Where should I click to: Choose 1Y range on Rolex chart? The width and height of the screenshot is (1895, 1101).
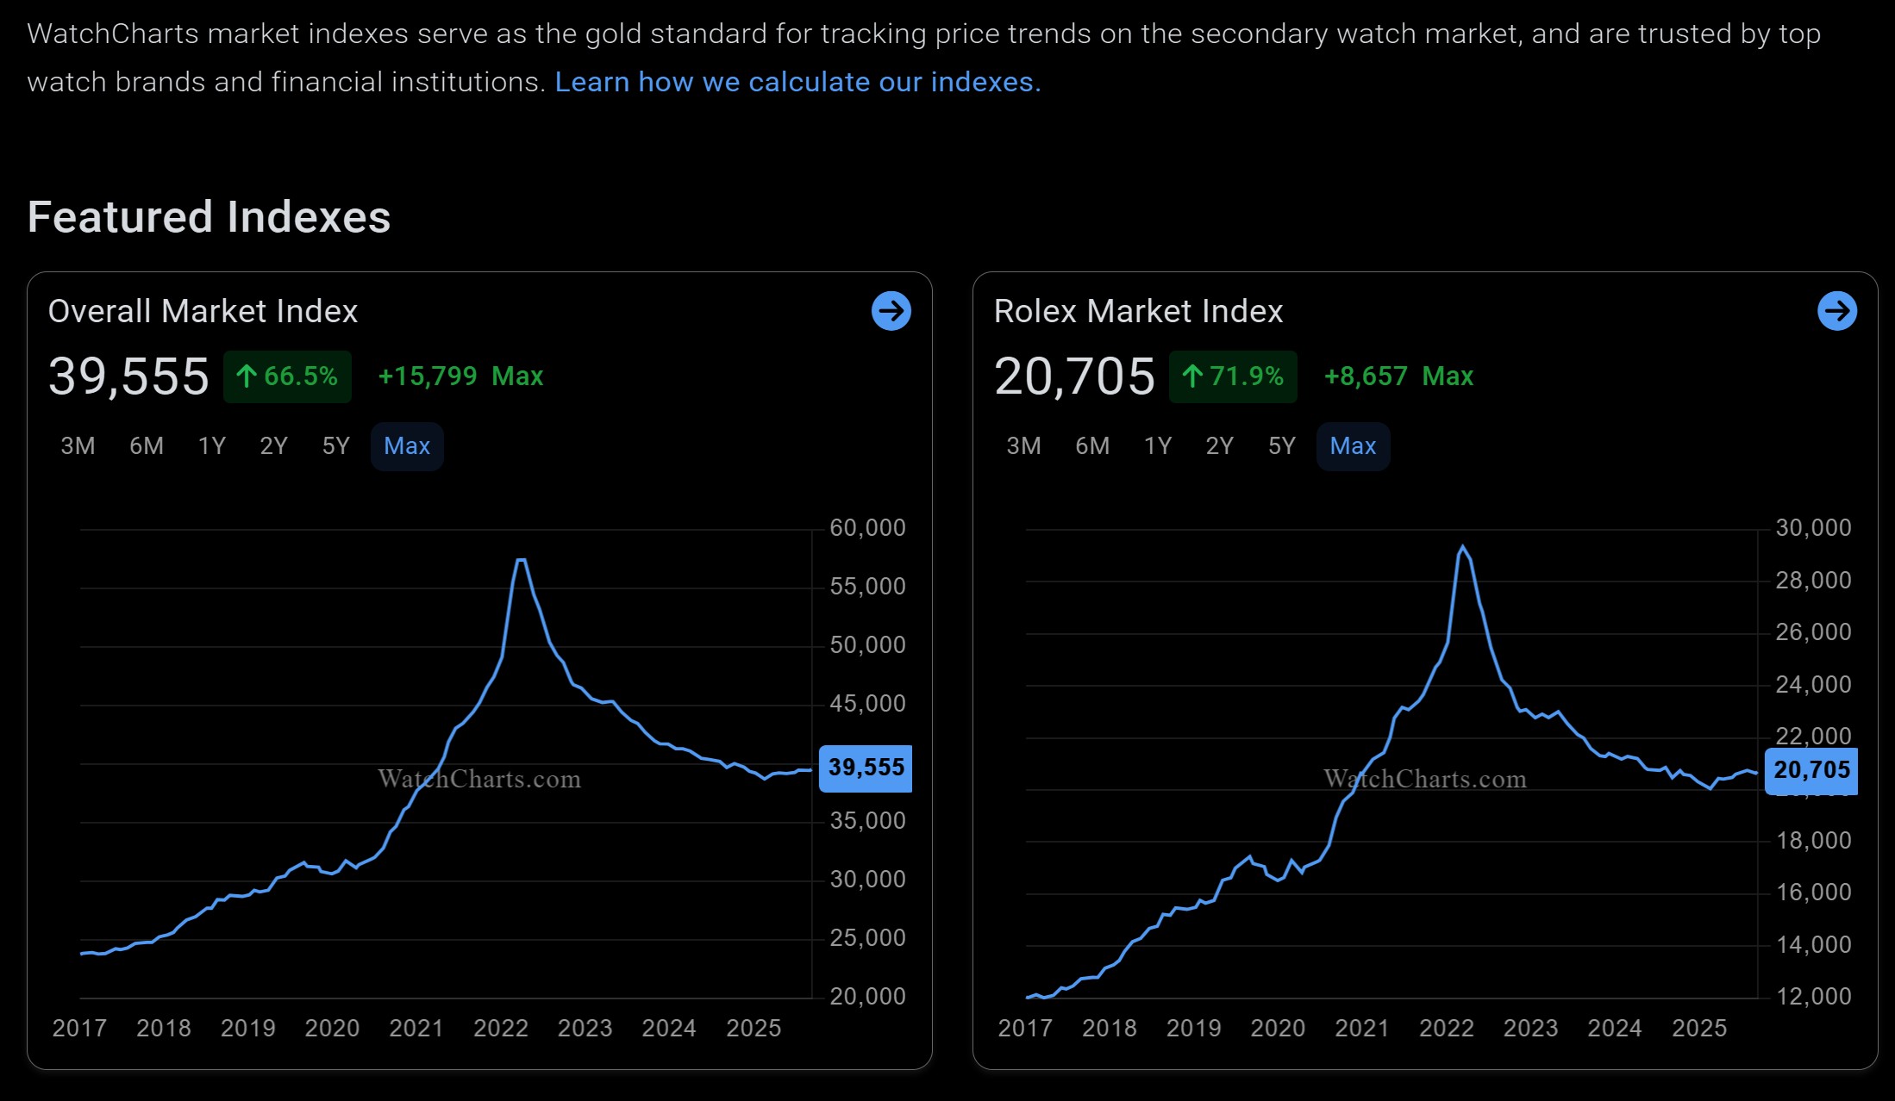1157,446
